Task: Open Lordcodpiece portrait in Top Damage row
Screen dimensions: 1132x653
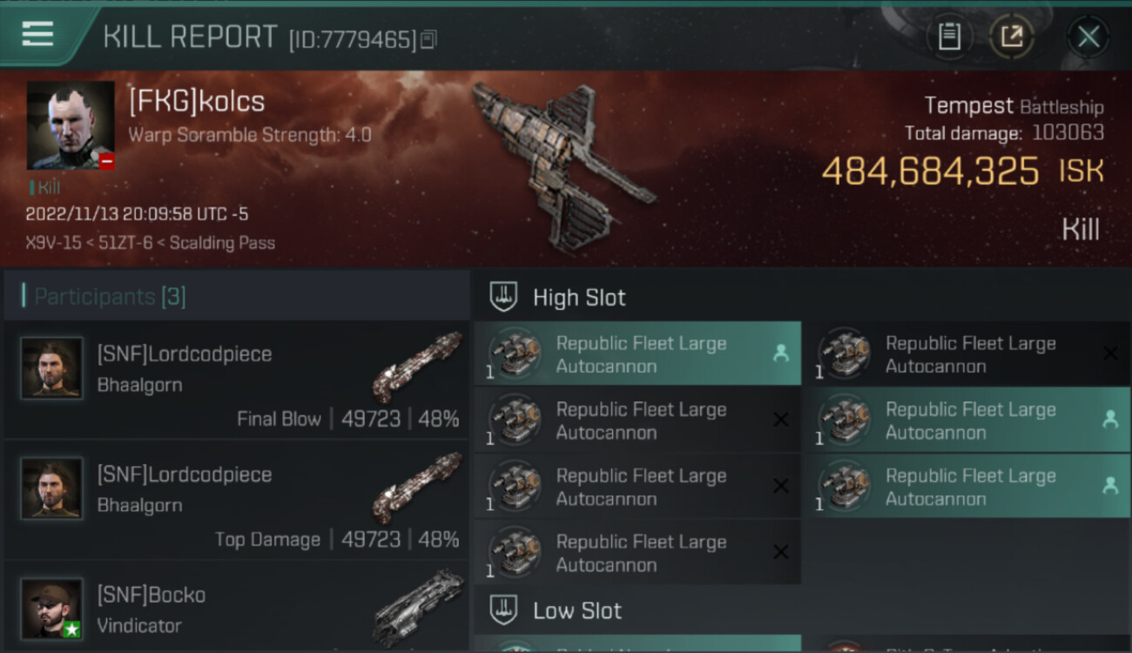Action: click(x=52, y=488)
